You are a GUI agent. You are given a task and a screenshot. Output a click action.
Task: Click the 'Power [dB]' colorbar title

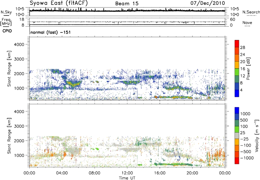coord(248,69)
